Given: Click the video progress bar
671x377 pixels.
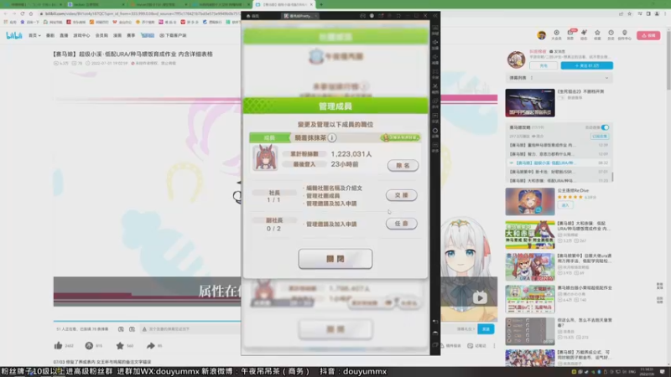Looking at the screenshot, I should tap(147, 321).
